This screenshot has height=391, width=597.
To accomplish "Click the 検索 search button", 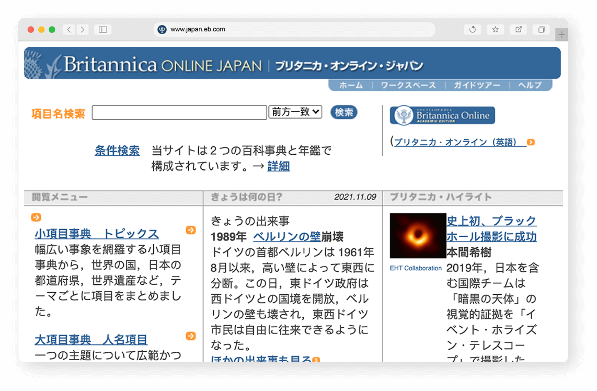I will [x=344, y=112].
